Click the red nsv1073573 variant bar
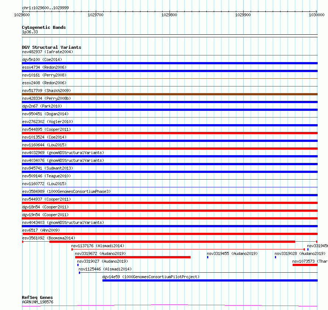This screenshot has width=328, height=310. 305,265
